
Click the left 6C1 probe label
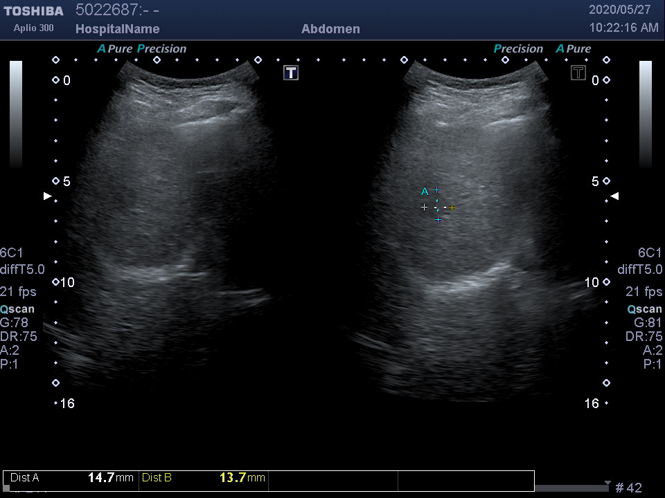(12, 253)
